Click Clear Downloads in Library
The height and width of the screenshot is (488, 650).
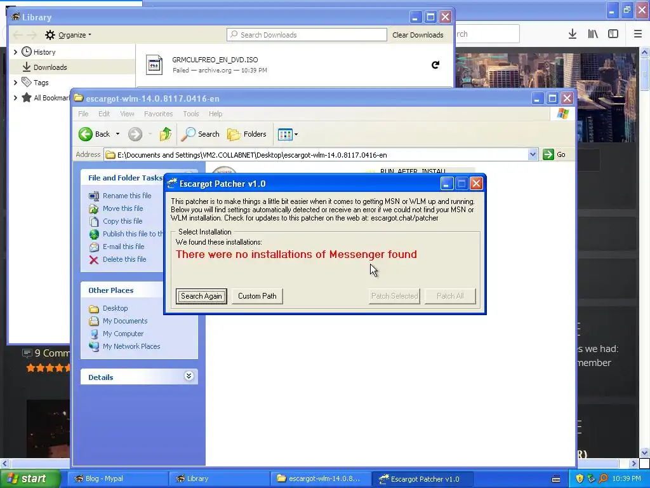tap(418, 35)
